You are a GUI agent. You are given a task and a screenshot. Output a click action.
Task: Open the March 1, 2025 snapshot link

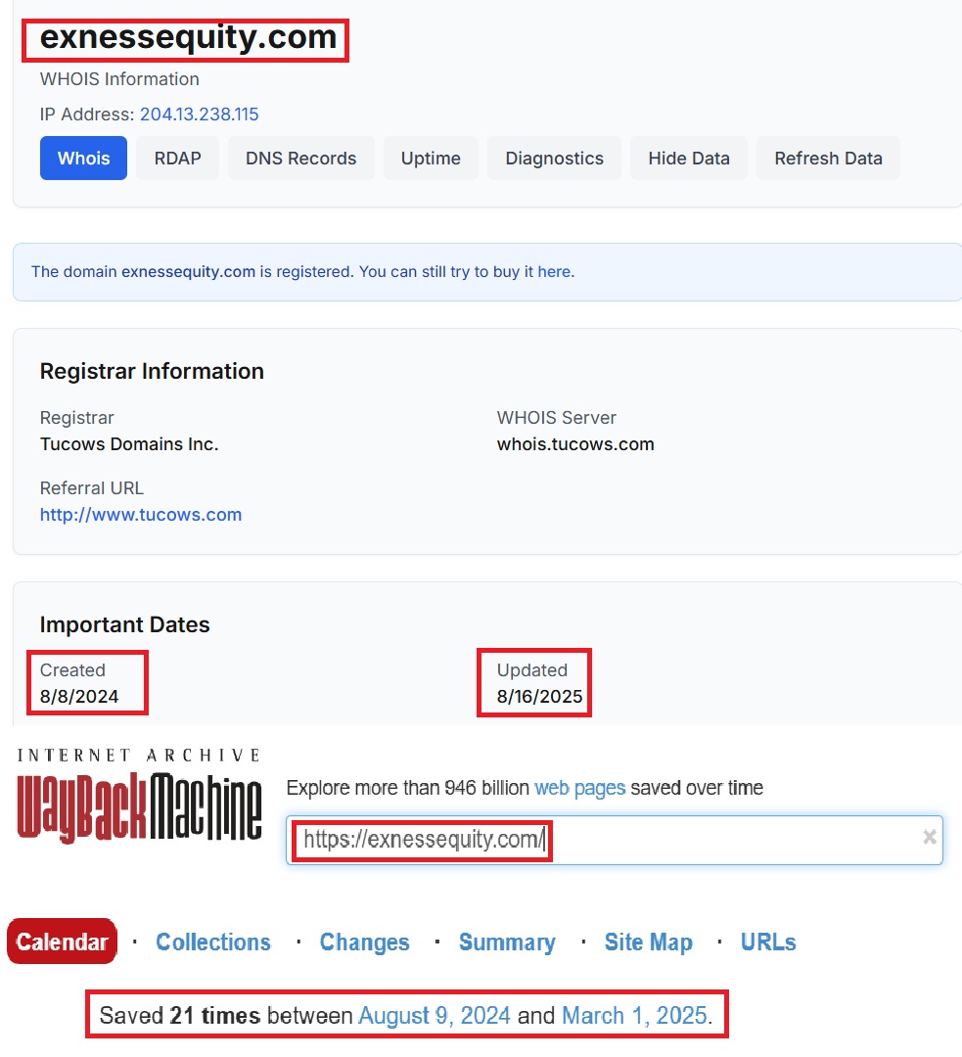point(634,1016)
